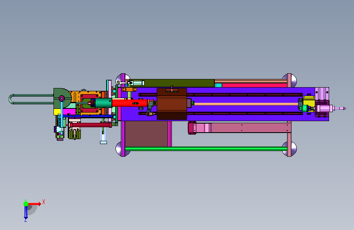Select the long orange lead screw rod
The width and height of the screenshot is (354, 230).
pyautogui.click(x=246, y=104)
